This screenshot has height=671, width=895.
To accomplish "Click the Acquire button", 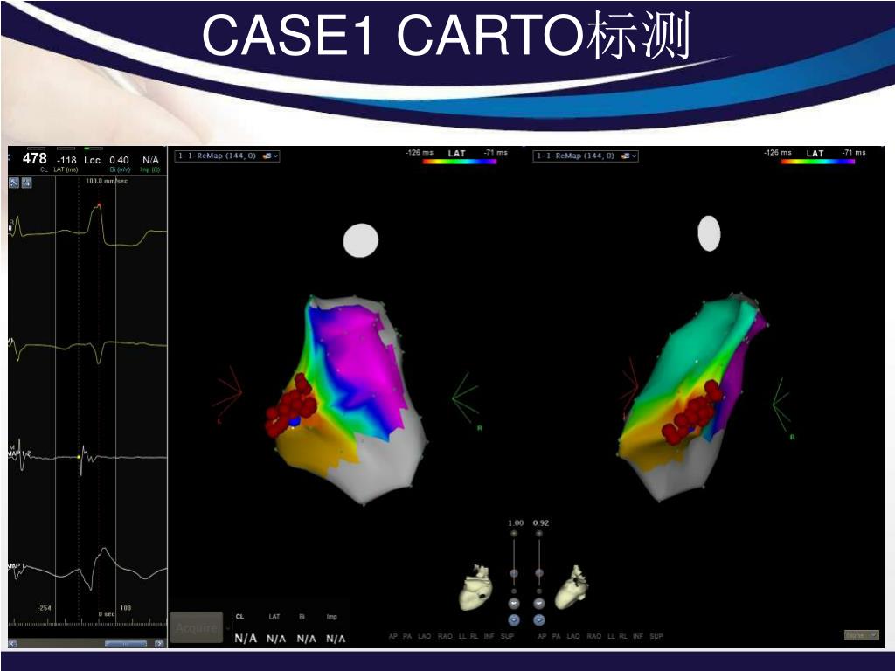I will coord(197,627).
